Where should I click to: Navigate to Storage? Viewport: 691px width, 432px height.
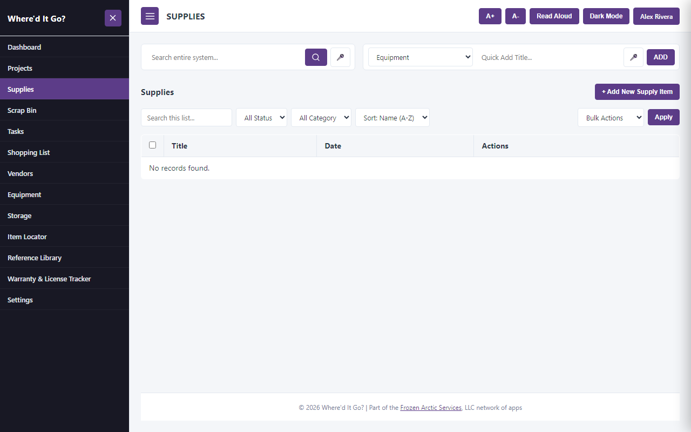pos(64,215)
